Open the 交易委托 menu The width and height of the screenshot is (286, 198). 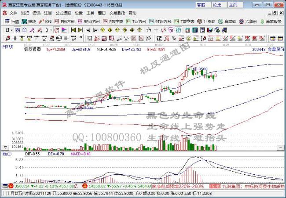[x=117, y=13]
